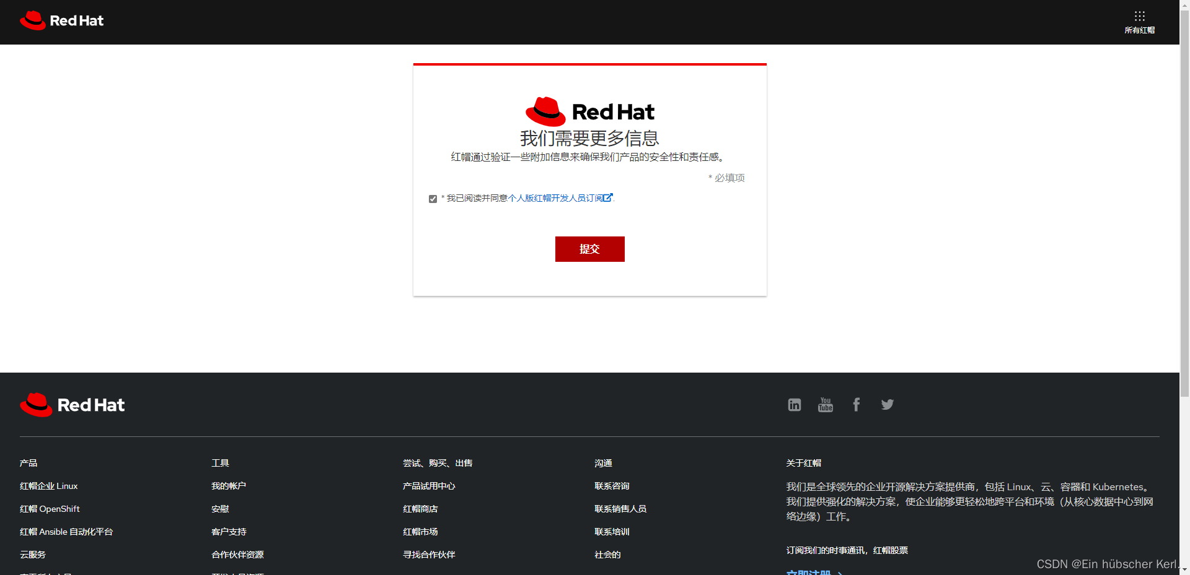Viewport: 1190px width, 575px height.
Task: Click the Red Hat logo in form card
Action: point(589,111)
